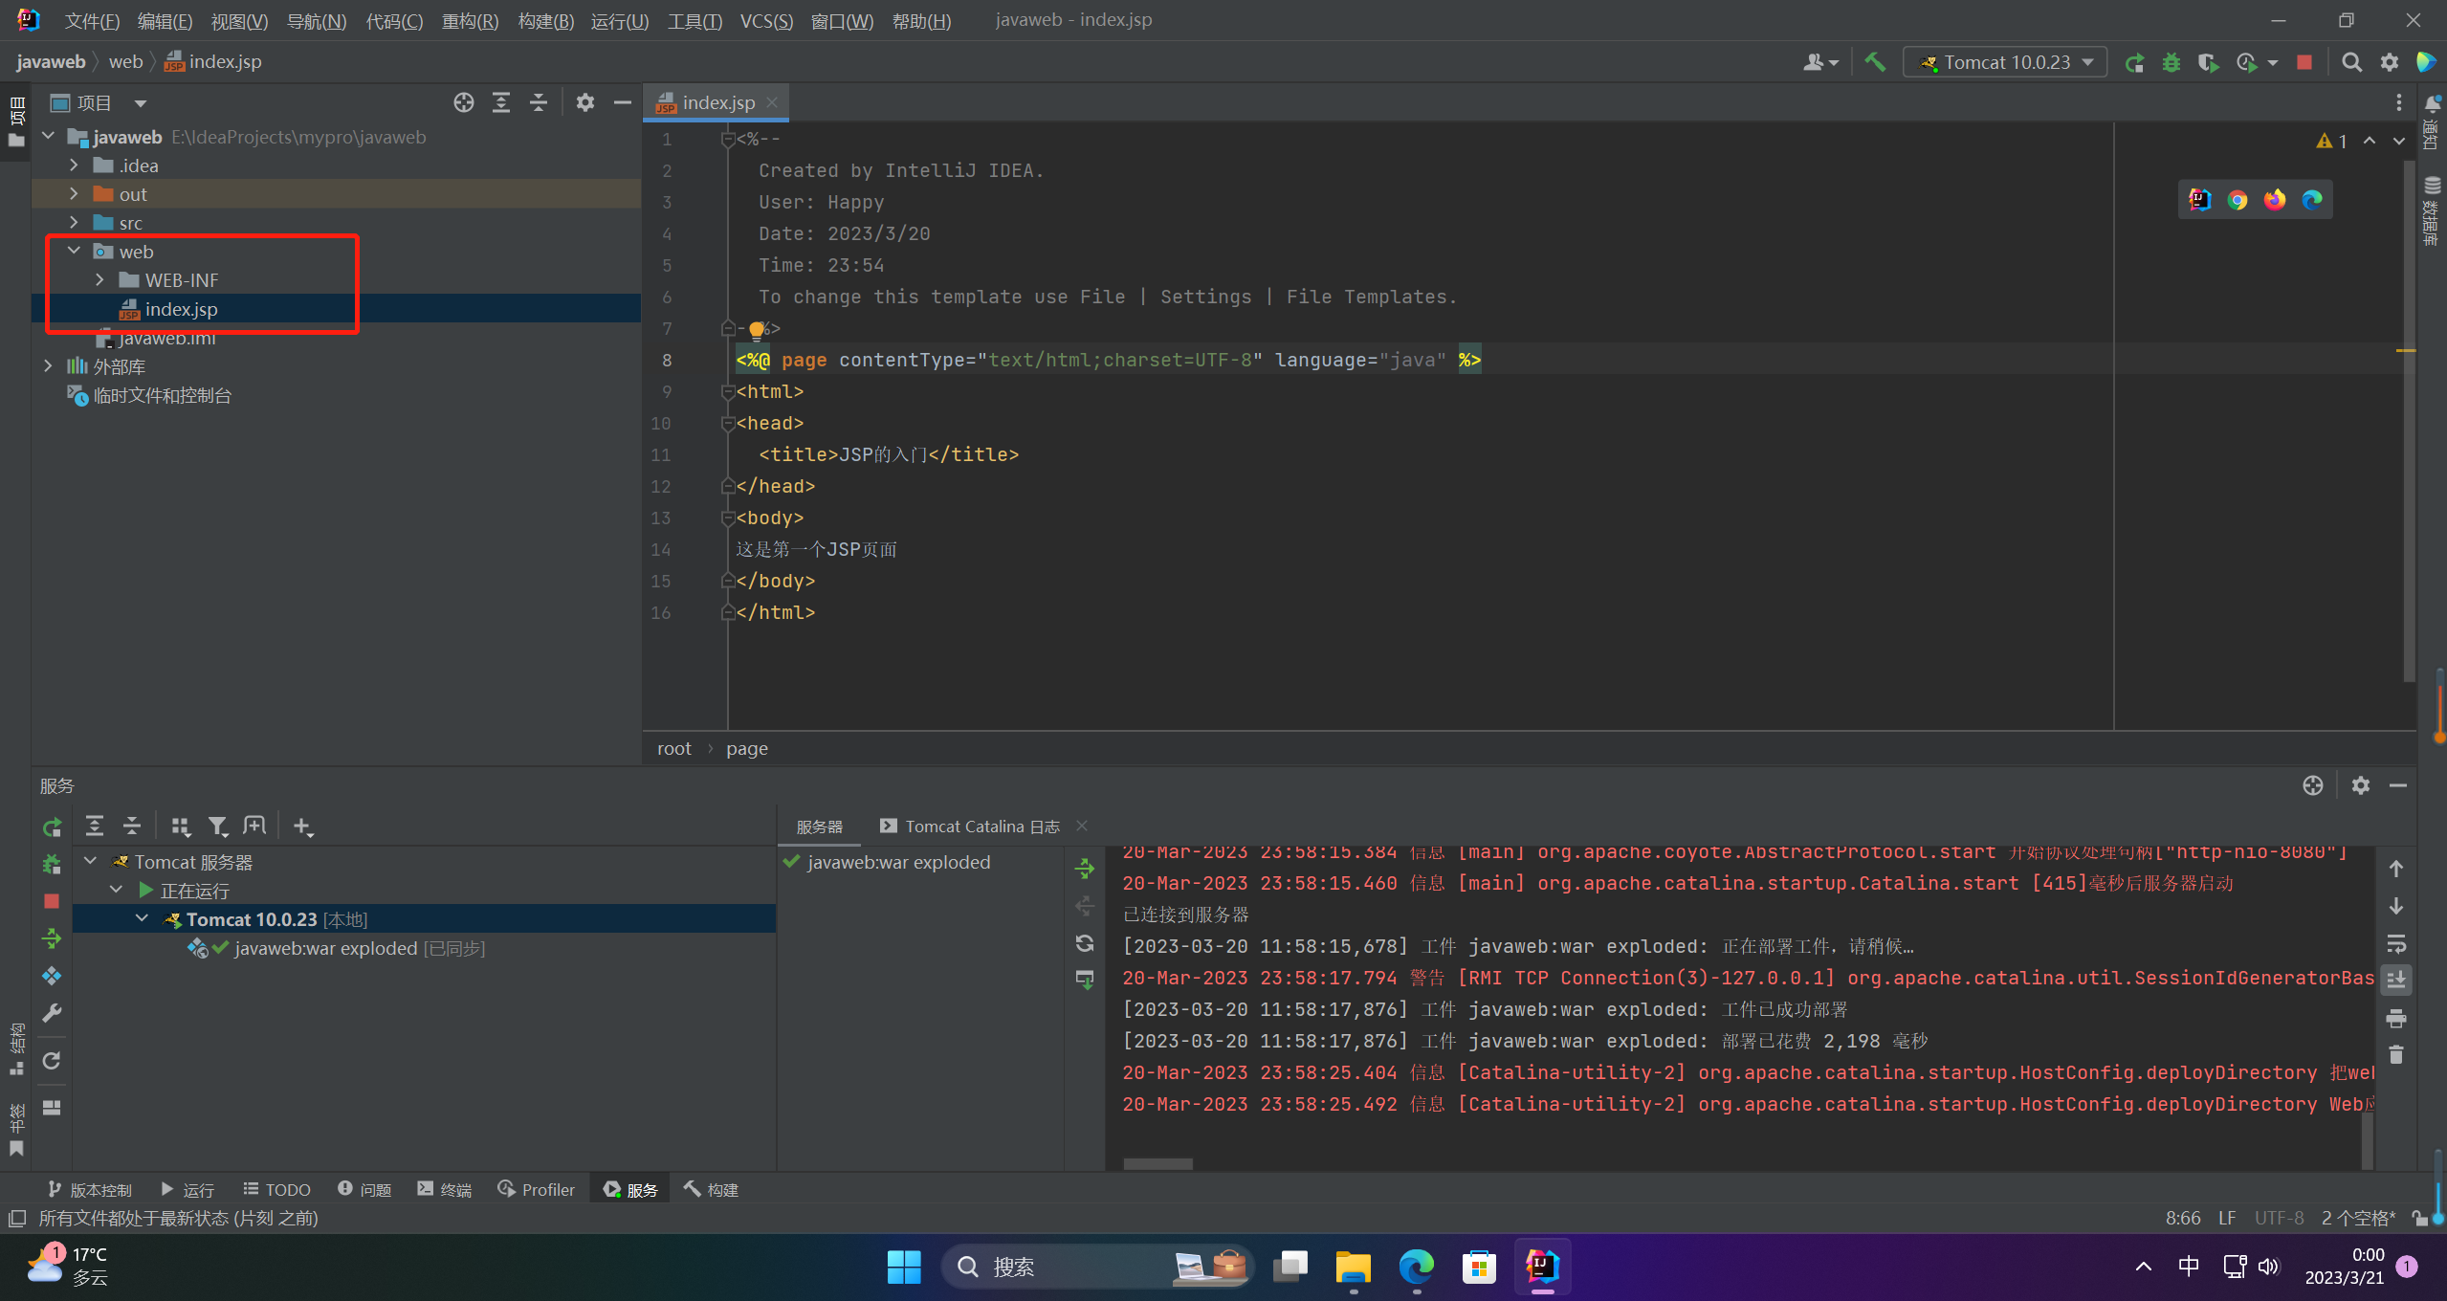Click the intention lightbulb in editor
This screenshot has width=2447, height=1301.
coord(757,330)
